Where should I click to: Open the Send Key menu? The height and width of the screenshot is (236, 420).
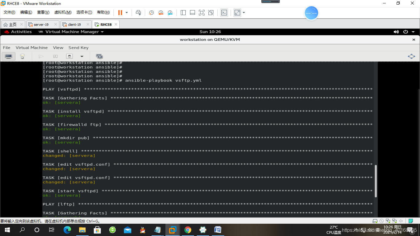[78, 48]
